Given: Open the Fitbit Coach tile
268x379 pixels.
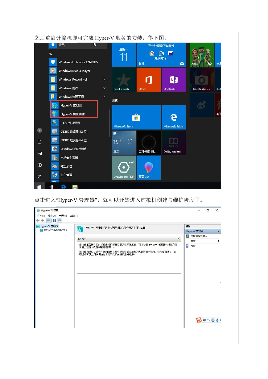Looking at the screenshot, I should (124, 80).
